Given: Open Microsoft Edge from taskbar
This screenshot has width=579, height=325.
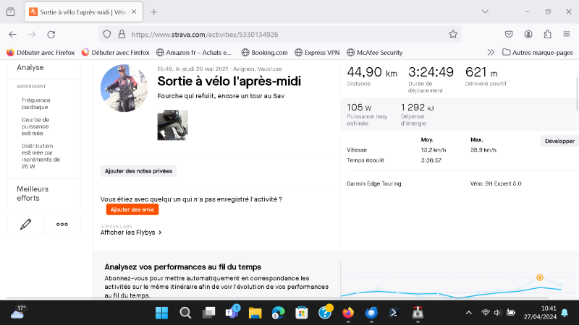Looking at the screenshot, I should click(278, 313).
